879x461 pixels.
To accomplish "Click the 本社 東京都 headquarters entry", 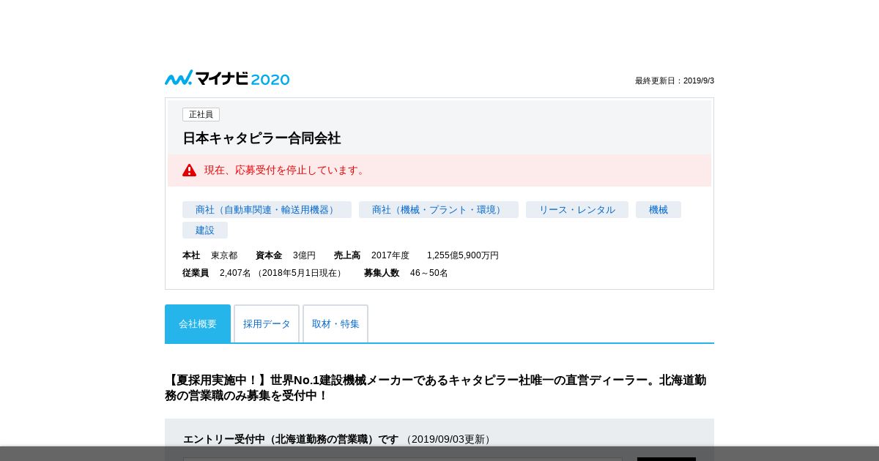I will pos(210,255).
